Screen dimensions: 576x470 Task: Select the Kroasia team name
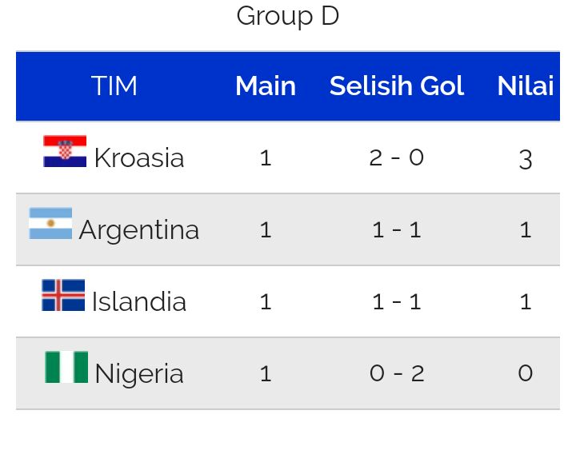(x=139, y=157)
